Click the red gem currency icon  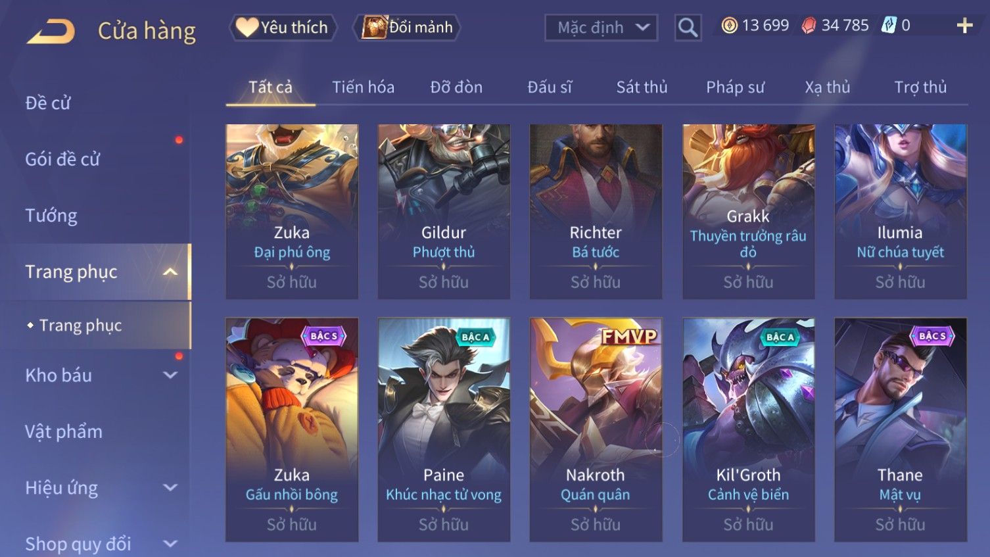coord(809,26)
